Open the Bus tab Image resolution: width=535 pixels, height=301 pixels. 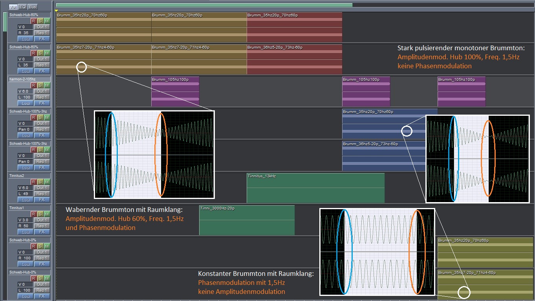(x=33, y=7)
